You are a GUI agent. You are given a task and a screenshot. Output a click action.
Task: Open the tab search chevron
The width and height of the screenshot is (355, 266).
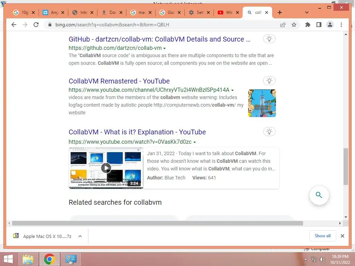307,12
